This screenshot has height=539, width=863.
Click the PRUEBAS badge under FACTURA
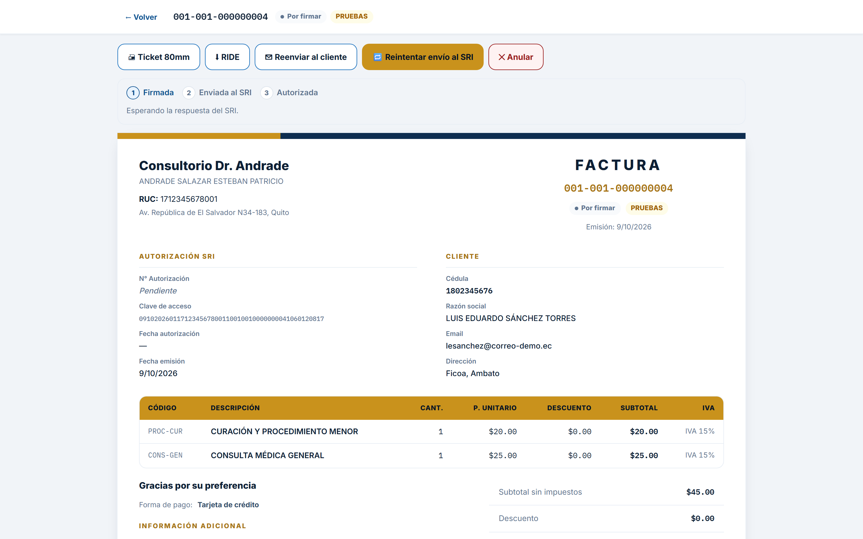pos(647,208)
